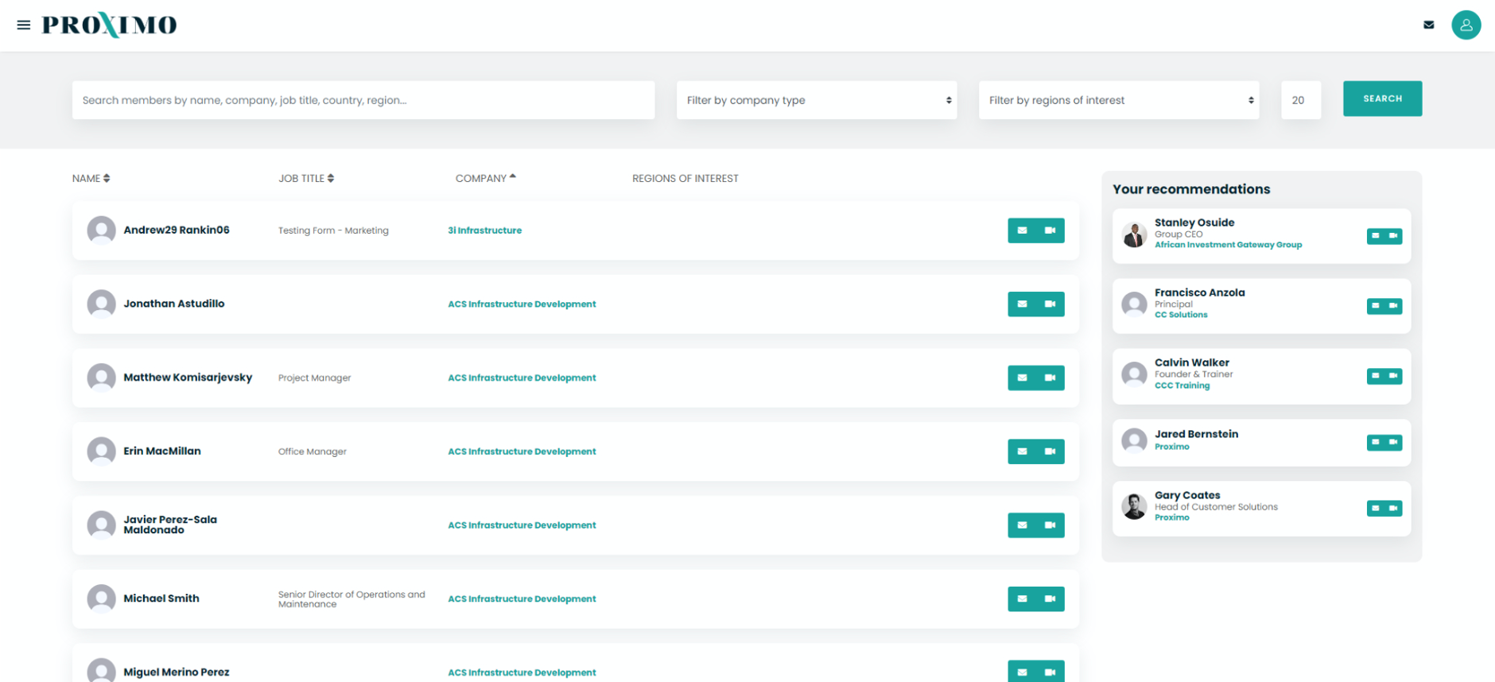Open the user profile avatar menu
The image size is (1495, 682).
click(1466, 25)
